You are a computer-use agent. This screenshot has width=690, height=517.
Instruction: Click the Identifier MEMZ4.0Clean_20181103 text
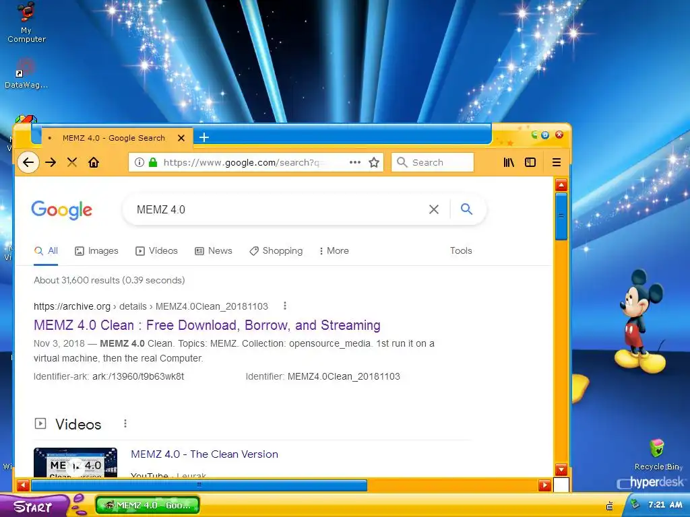pos(323,377)
